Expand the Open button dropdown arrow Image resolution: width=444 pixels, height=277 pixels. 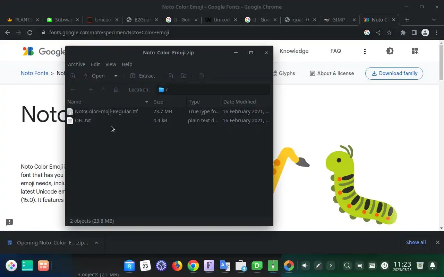tap(116, 76)
